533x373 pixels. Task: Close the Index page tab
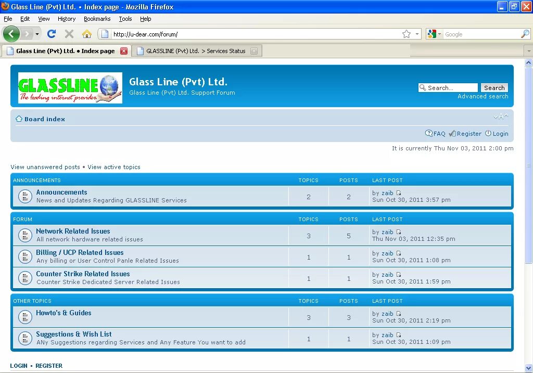[x=124, y=51]
